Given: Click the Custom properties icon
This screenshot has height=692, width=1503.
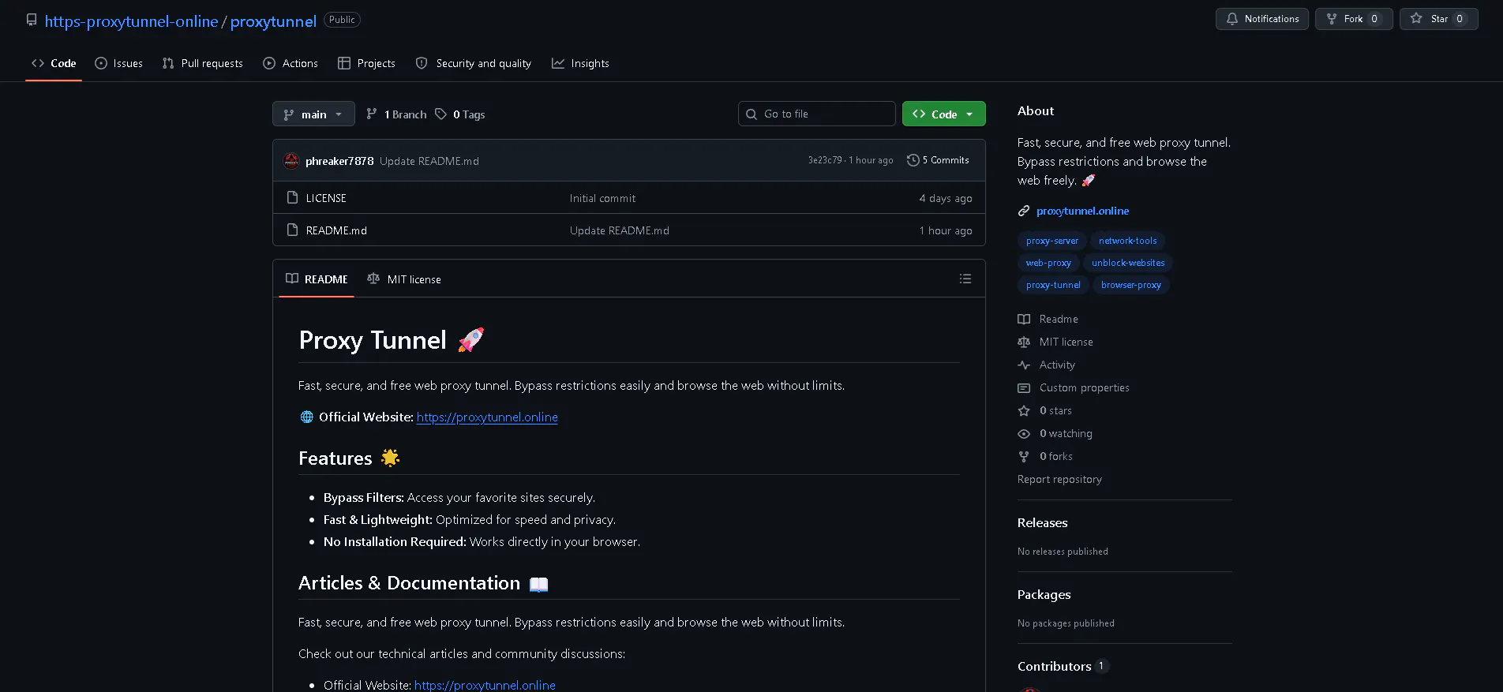Looking at the screenshot, I should (x=1024, y=387).
